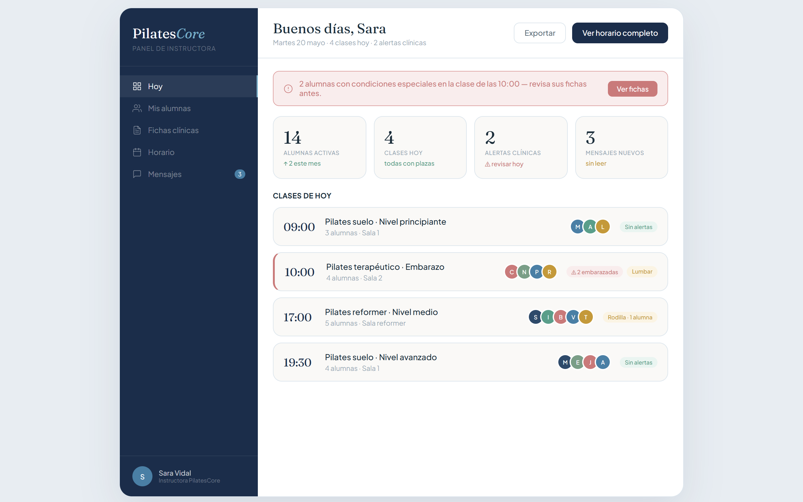
Task: Click the Rodilla · 1 alumna tag
Action: pos(630,317)
